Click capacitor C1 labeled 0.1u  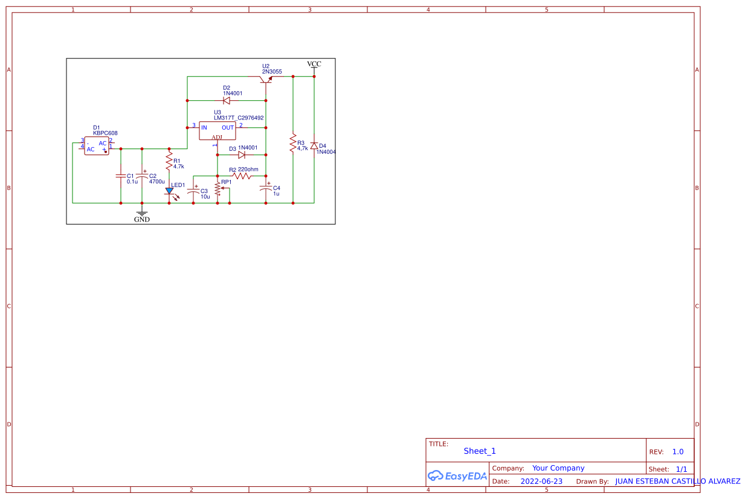(x=121, y=175)
